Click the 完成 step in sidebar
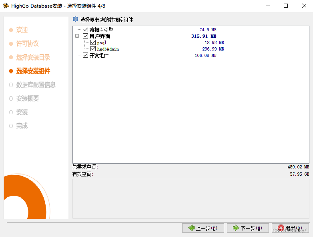The width and height of the screenshot is (313, 237). (22, 126)
